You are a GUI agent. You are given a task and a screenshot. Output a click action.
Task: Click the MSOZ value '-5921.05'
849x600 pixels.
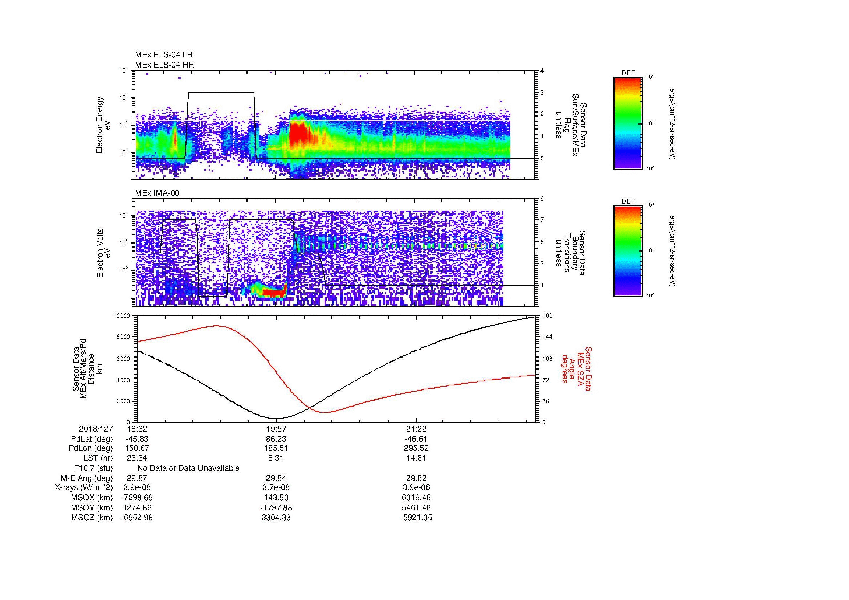pyautogui.click(x=416, y=518)
